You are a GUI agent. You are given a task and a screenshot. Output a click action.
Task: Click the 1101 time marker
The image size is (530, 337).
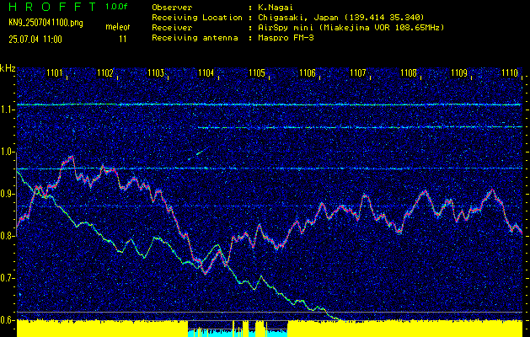[x=55, y=72]
